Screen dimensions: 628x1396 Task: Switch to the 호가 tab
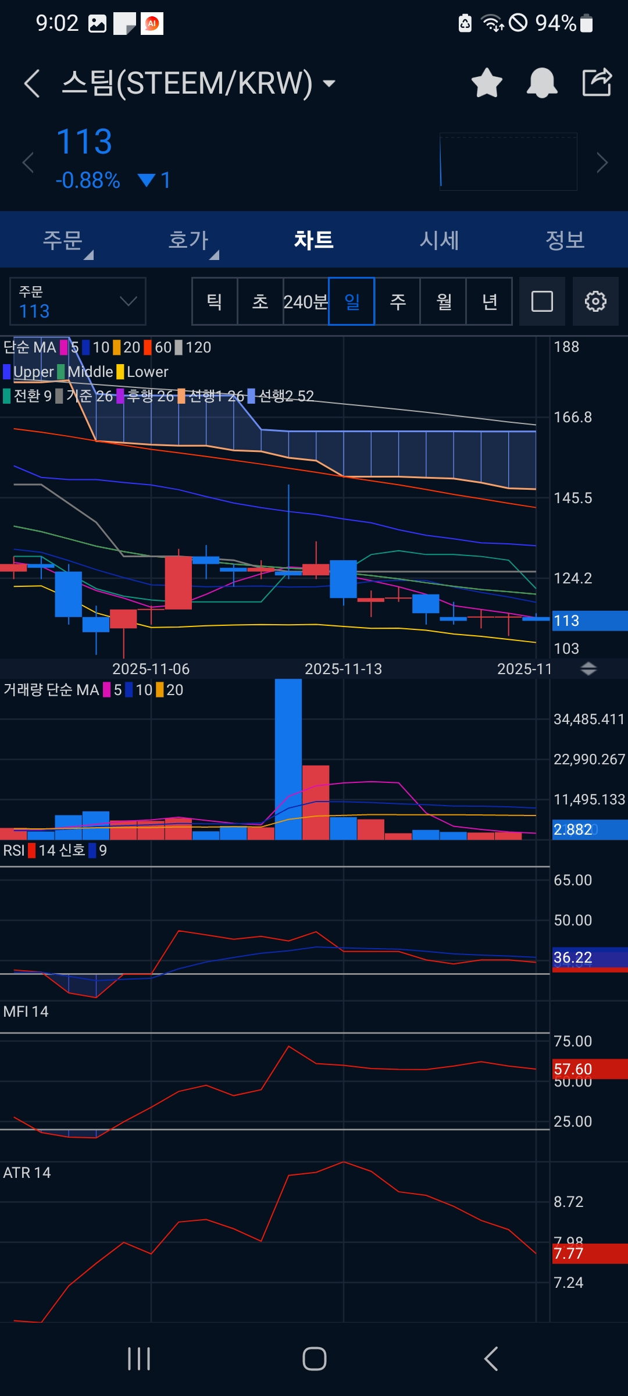click(188, 240)
